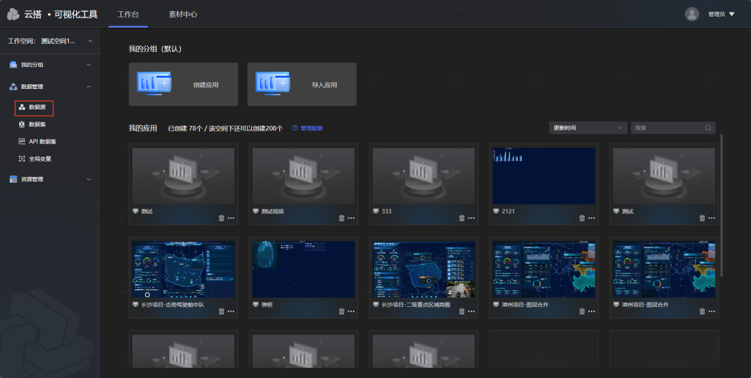Image resolution: width=751 pixels, height=378 pixels.
Task: Open the 更新时间 sort dropdown
Action: pyautogui.click(x=588, y=128)
